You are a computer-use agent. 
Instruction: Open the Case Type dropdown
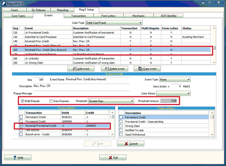(140, 23)
